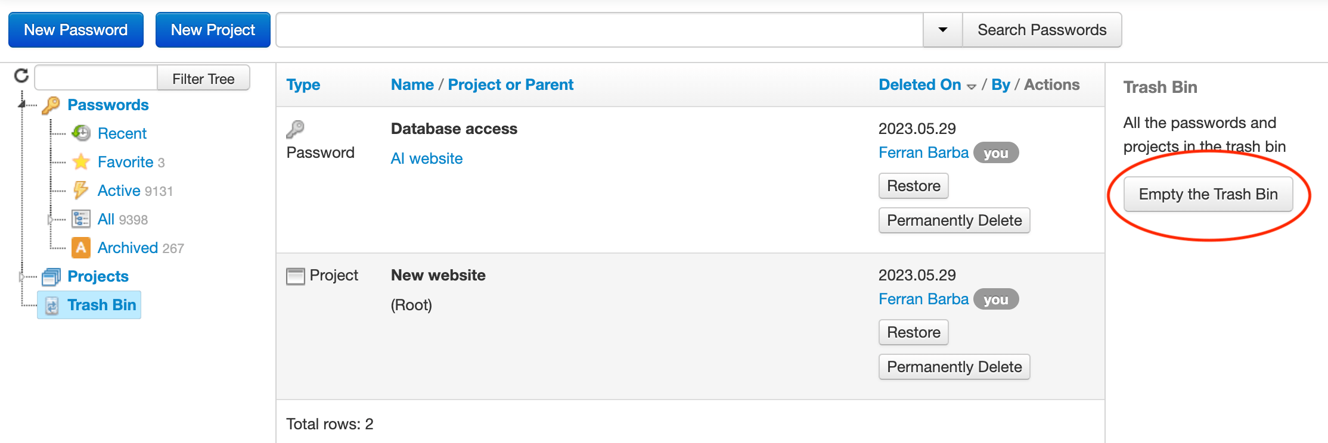
Task: Sort by Deleted On column
Action: [x=920, y=85]
